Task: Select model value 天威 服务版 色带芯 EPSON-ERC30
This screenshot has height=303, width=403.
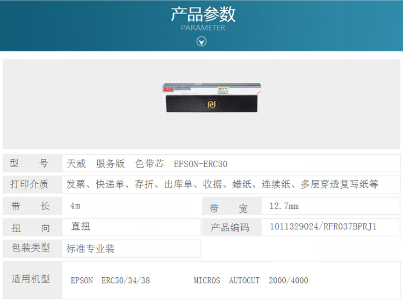Action: click(x=147, y=164)
